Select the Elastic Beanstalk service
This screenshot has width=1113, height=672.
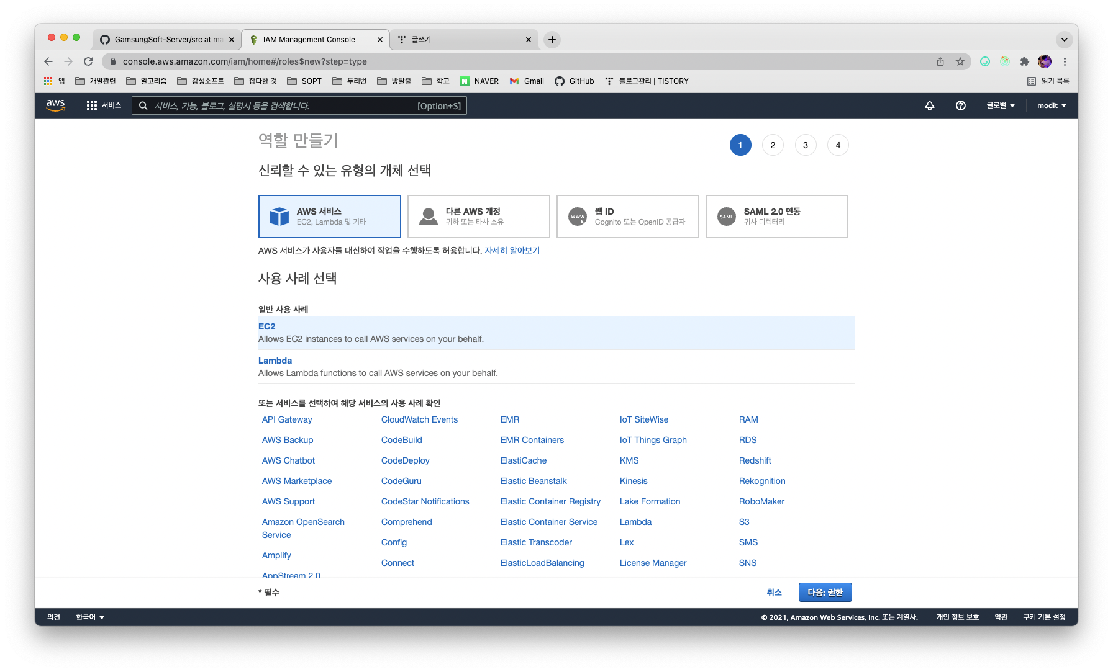coord(534,481)
